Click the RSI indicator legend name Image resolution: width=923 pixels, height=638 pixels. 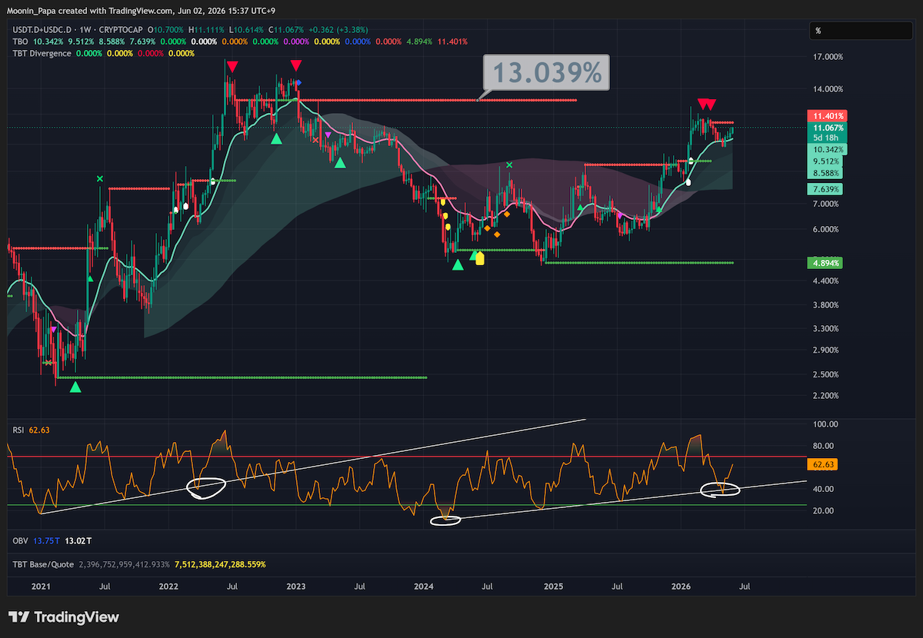19,430
